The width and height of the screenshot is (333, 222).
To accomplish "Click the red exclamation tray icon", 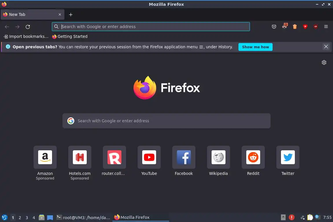I will click(x=292, y=217).
